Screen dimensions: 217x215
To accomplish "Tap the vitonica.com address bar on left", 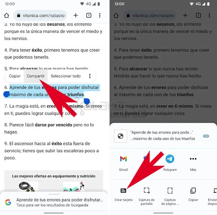I will [40, 15].
